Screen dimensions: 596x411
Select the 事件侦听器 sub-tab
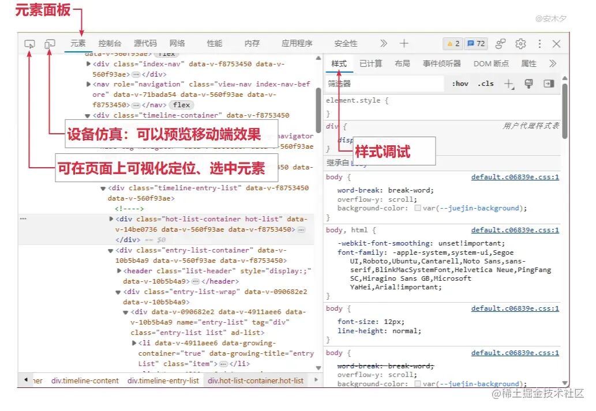tap(442, 63)
